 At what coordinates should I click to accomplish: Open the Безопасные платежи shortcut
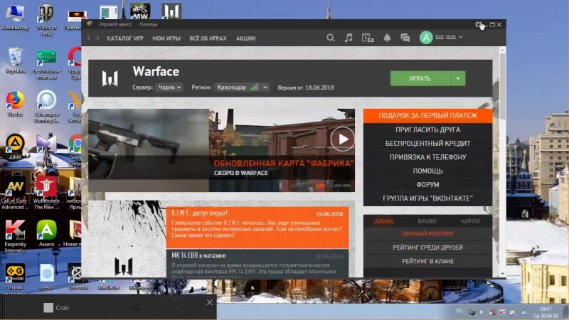[x=46, y=64]
